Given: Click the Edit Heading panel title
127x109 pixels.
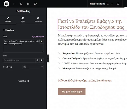Looking at the screenshot, I should pos(24,11).
